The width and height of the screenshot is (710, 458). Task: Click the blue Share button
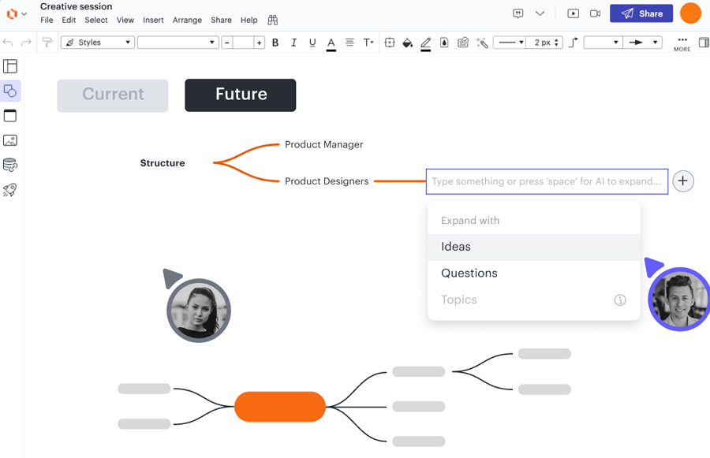coord(641,13)
